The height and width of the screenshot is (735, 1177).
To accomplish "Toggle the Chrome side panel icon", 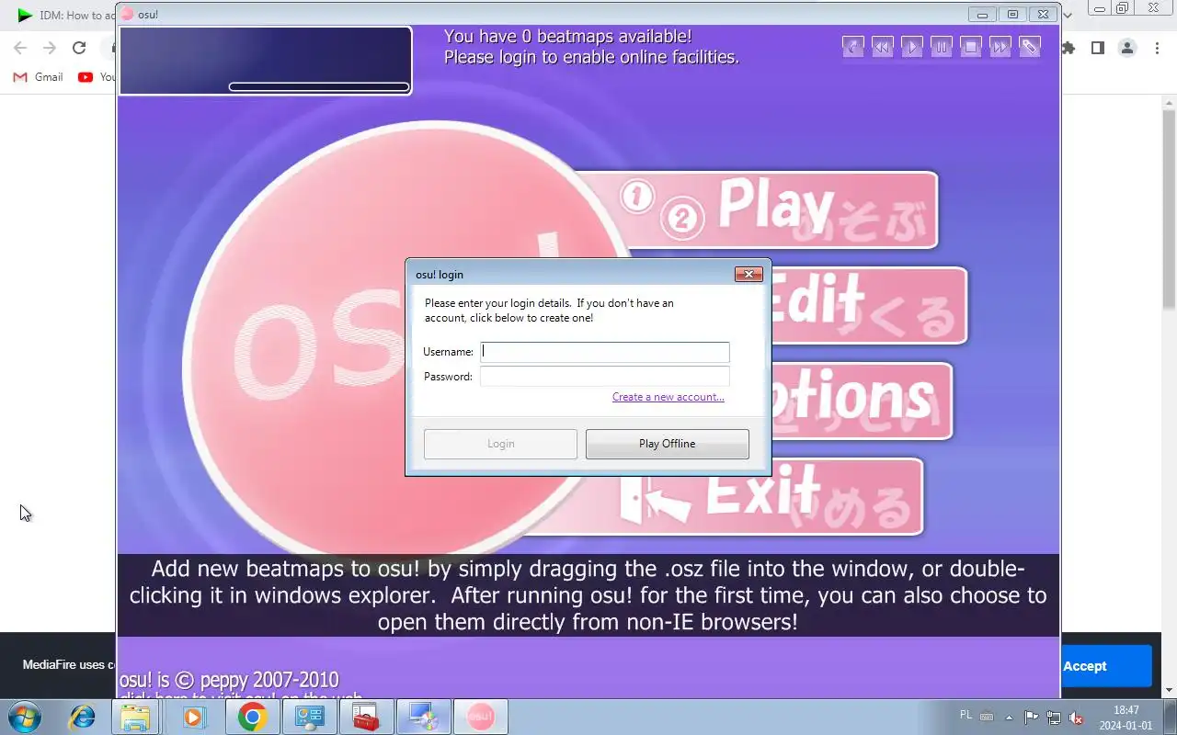I will pyautogui.click(x=1098, y=48).
